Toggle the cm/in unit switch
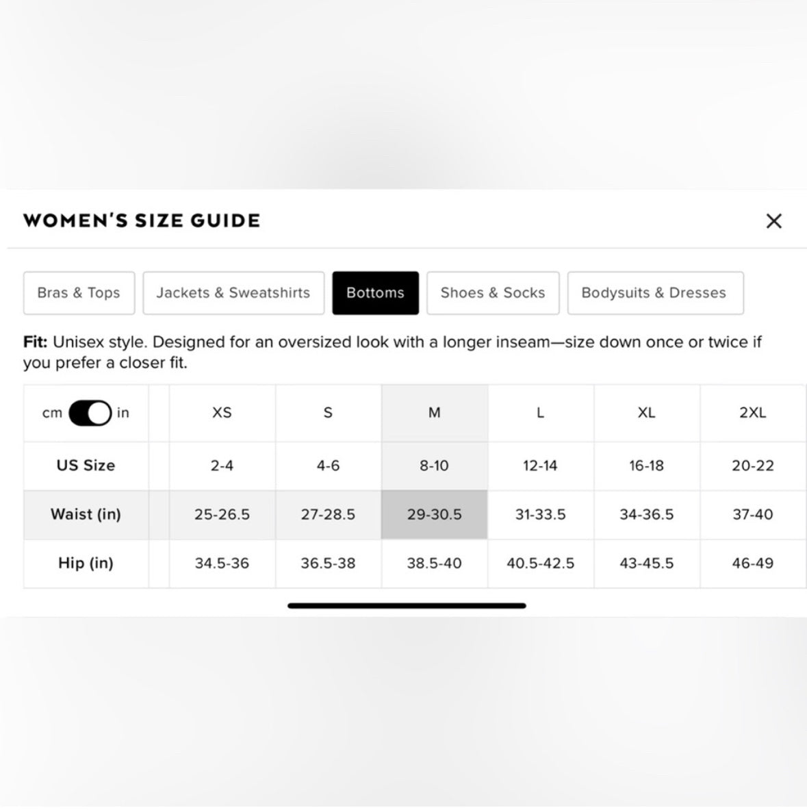This screenshot has height=810, width=807. [90, 413]
